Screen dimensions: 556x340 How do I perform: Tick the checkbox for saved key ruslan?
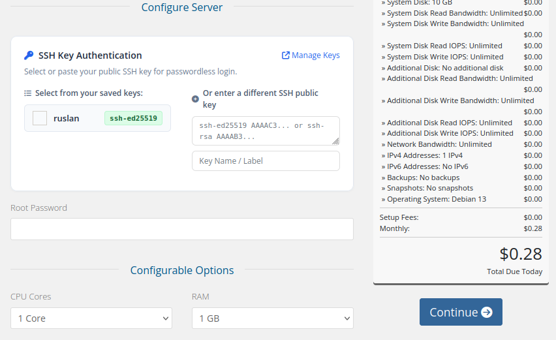(x=40, y=118)
